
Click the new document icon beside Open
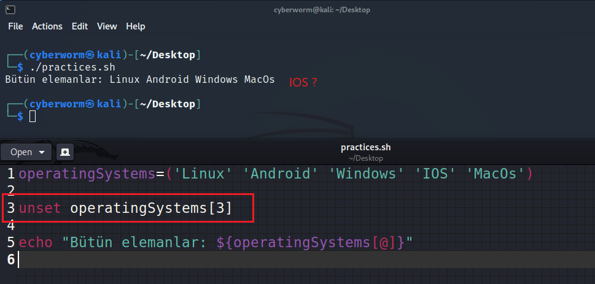[x=64, y=152]
